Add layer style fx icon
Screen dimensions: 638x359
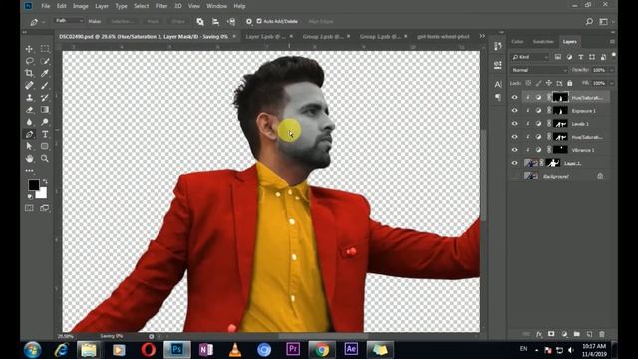[539, 334]
